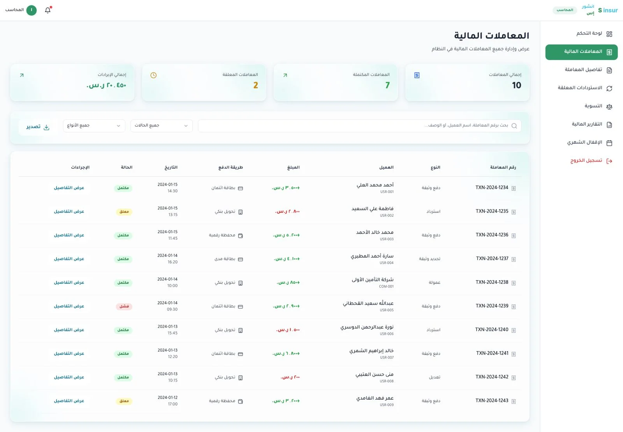The image size is (623, 432).
Task: Open monthly closing menu item
Action: tap(581, 143)
